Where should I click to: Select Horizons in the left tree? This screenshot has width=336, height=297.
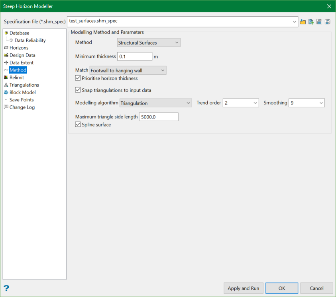coord(19,48)
